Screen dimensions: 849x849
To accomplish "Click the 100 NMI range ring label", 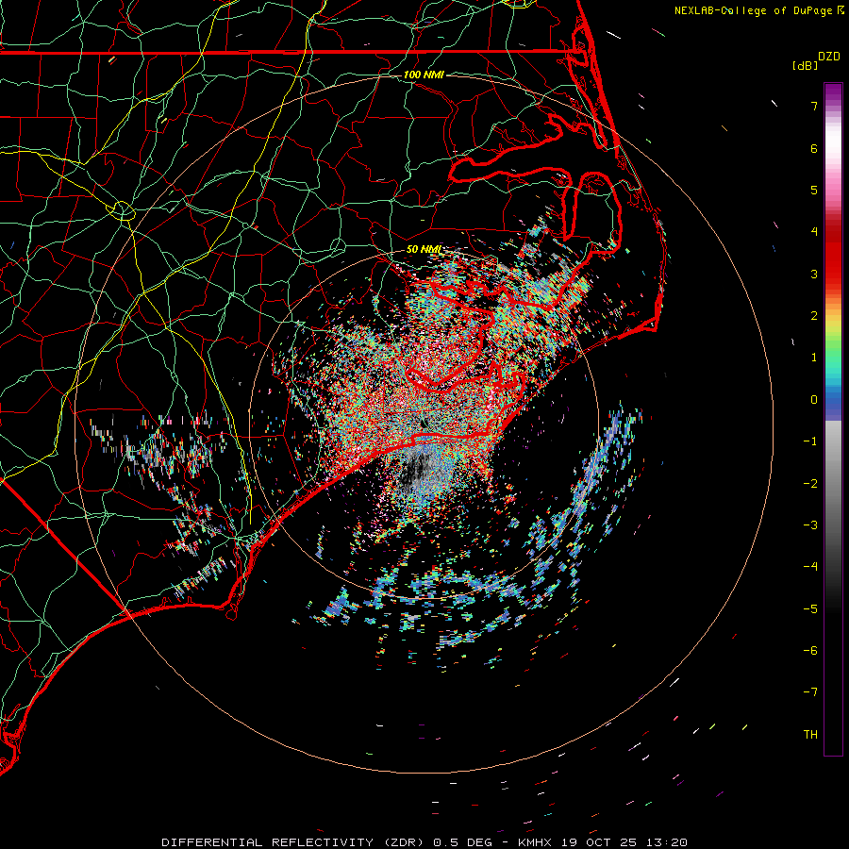I will pyautogui.click(x=424, y=75).
